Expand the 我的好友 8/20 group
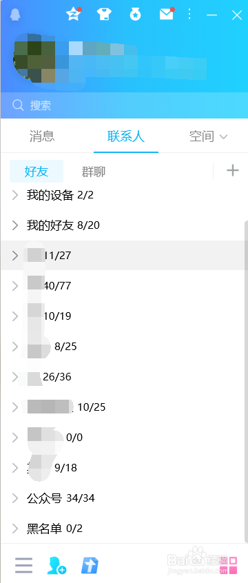 pyautogui.click(x=124, y=225)
